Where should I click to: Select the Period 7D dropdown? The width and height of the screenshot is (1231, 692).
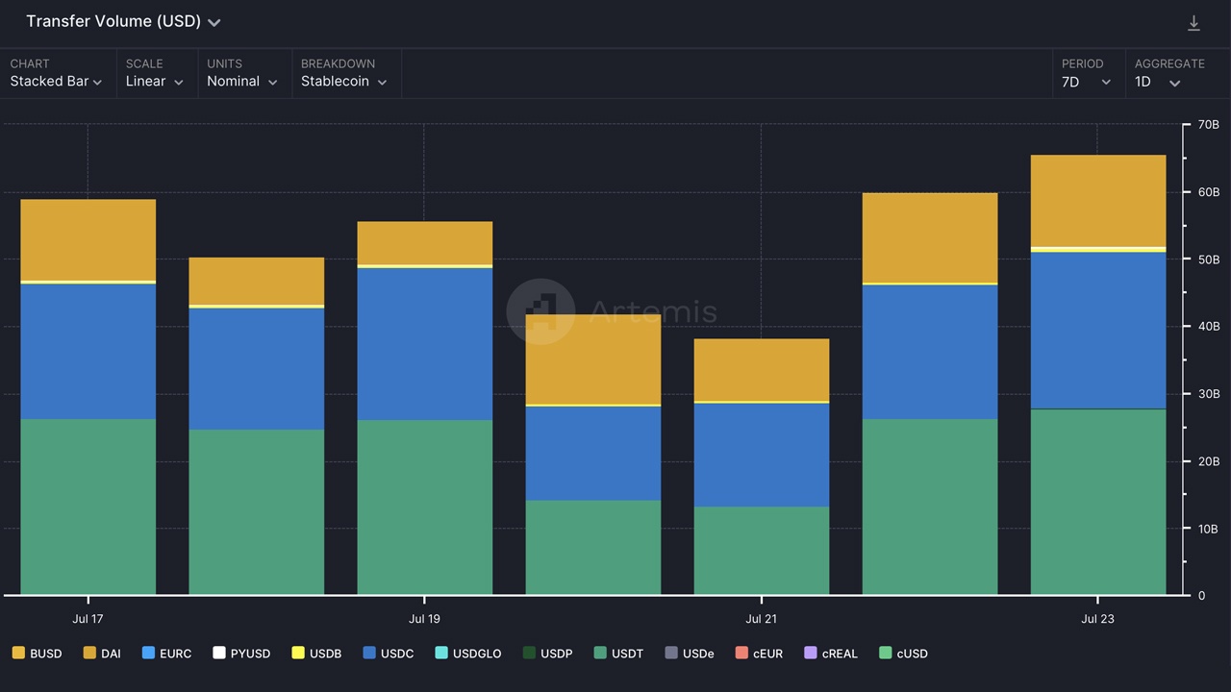click(x=1086, y=82)
